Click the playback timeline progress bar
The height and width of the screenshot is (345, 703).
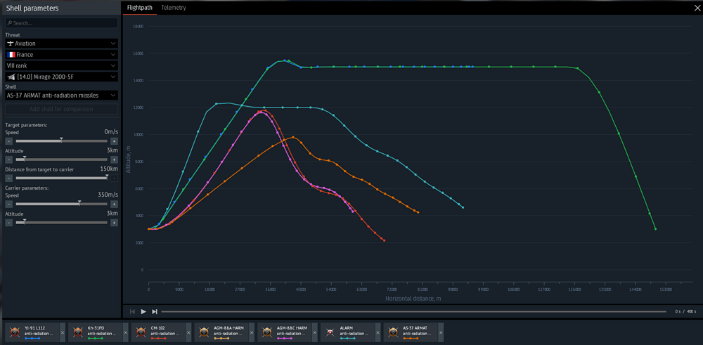[414, 311]
